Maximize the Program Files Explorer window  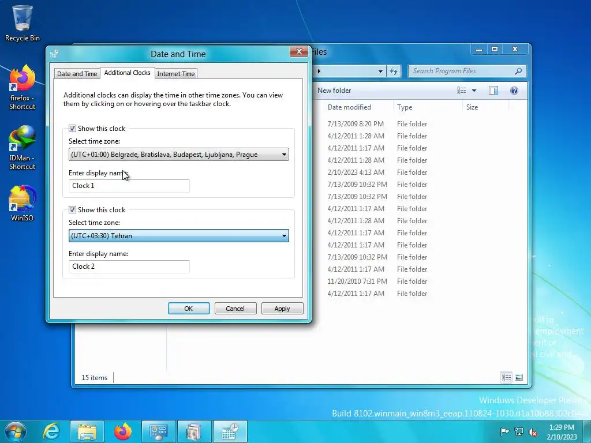pos(495,50)
